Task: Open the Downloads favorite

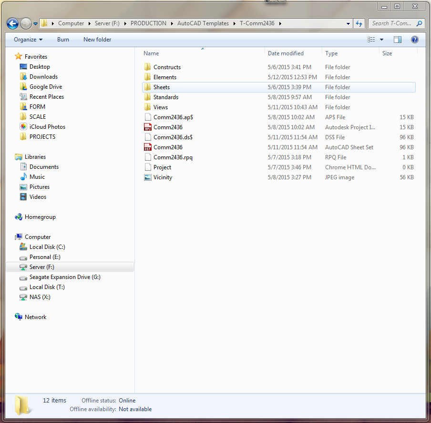Action: pos(42,76)
